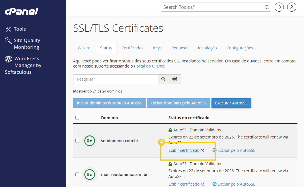Check the seudominio.com.br row checkbox
The height and width of the screenshot is (187, 304).
pos(77,141)
